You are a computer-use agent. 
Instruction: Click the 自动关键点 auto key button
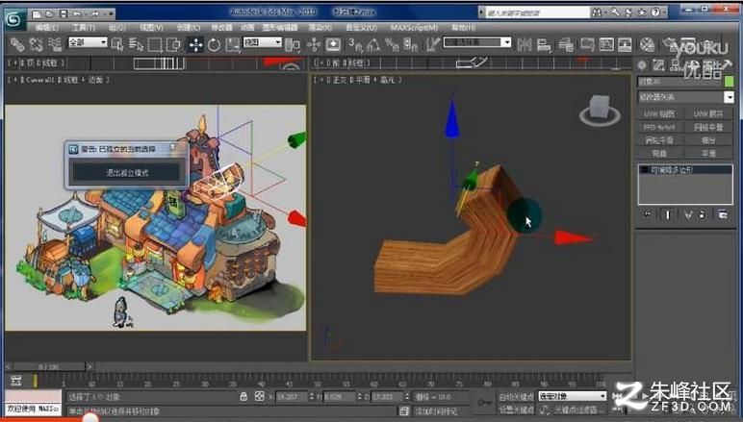516,396
